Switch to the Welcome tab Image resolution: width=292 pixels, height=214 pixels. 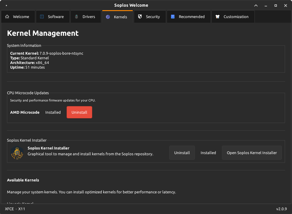click(x=18, y=17)
